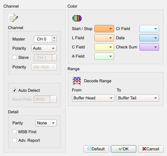
Task: Increase the Master channel with up arrow
Action: [54, 38]
